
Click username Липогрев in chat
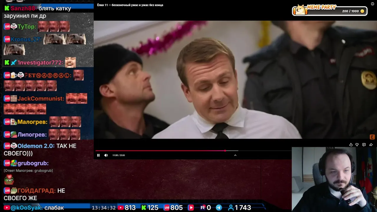(x=32, y=135)
